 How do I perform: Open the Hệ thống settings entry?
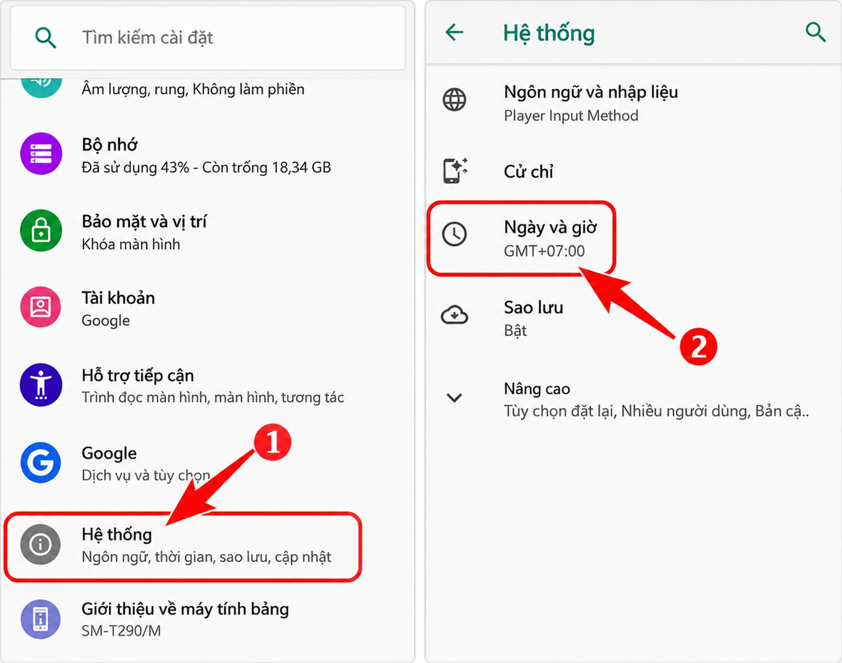point(183,546)
